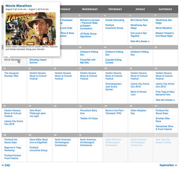This screenshot has height=169, width=180.
Task: Open Wenatchee Wine & Food Festival
Action: point(164,128)
